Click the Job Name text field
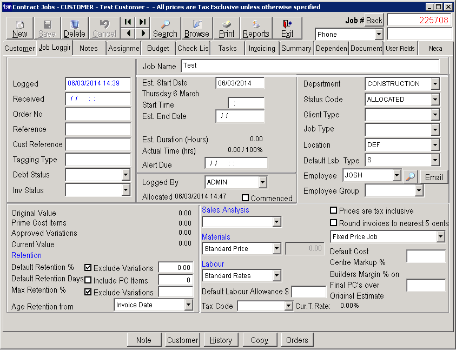 (309, 66)
